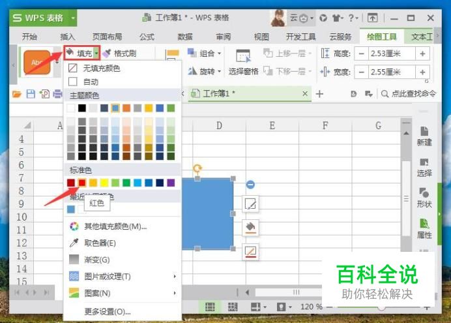
Task: Pick the Red (红色) standard color swatch
Action: click(82, 183)
